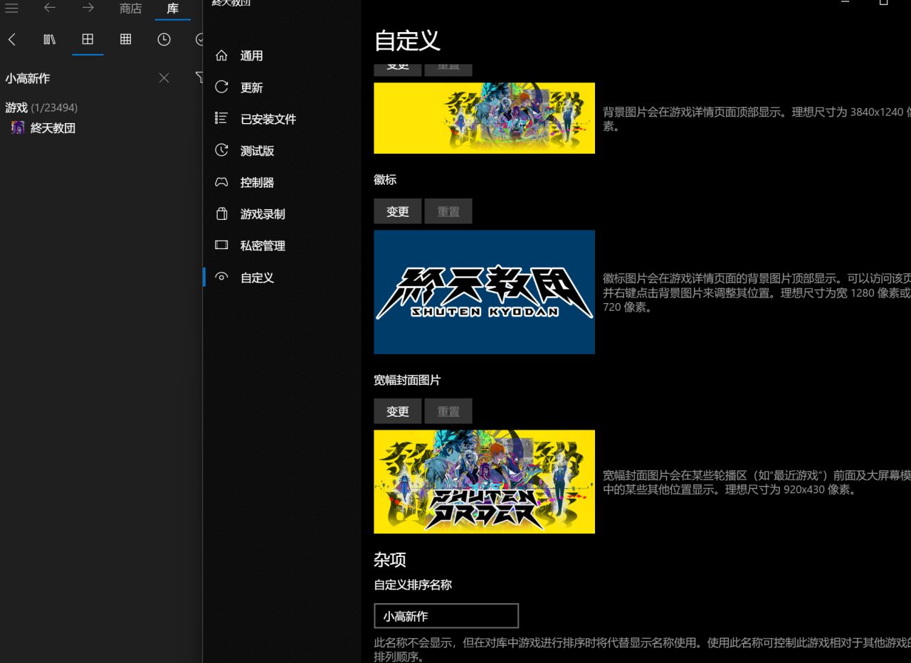The width and height of the screenshot is (911, 663).
Task: Click 变更 under the 徽标 heading
Action: [x=398, y=211]
